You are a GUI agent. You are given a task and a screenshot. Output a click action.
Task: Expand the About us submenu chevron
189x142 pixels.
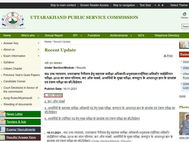(38, 50)
